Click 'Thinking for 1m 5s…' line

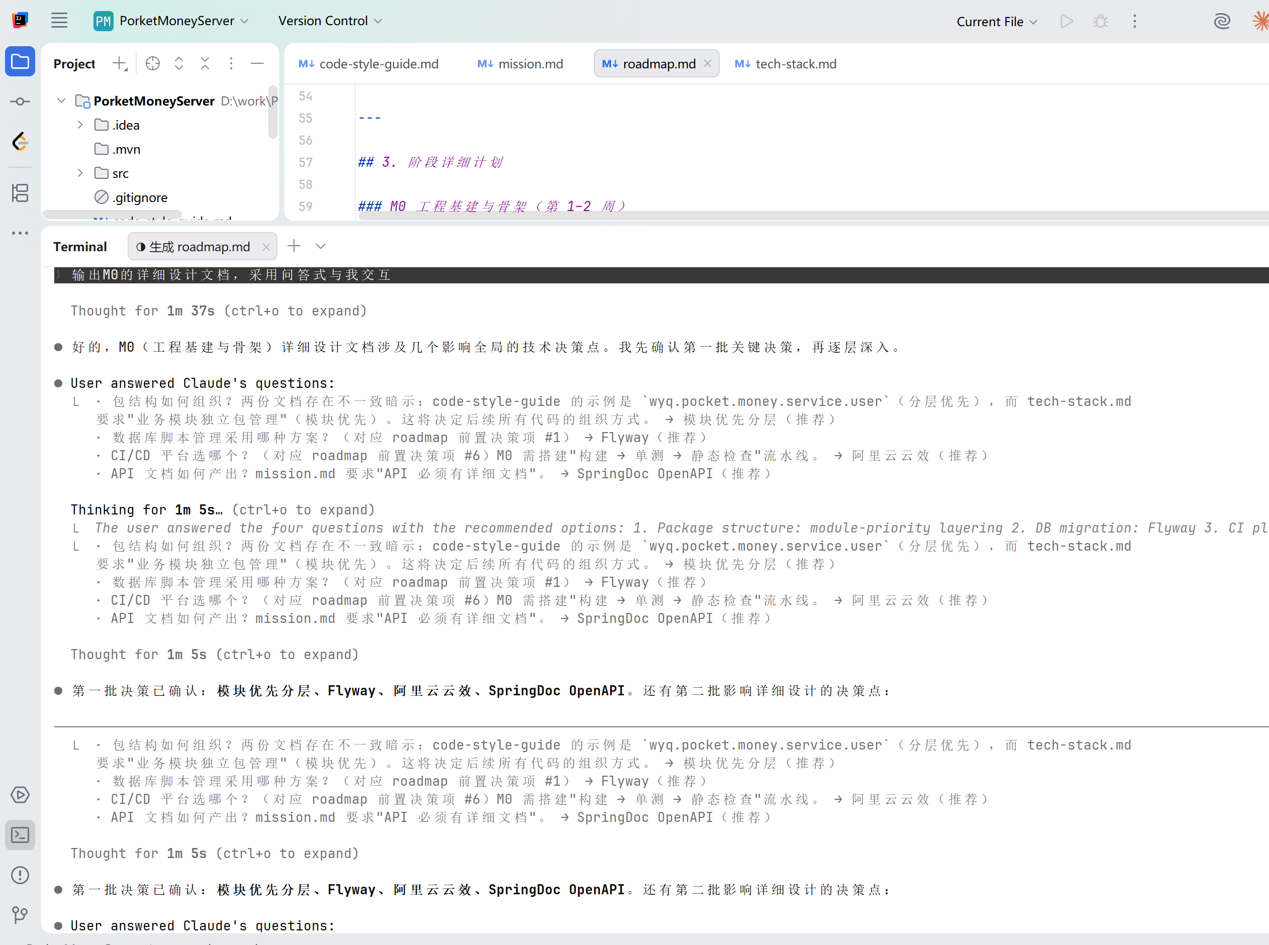[223, 510]
